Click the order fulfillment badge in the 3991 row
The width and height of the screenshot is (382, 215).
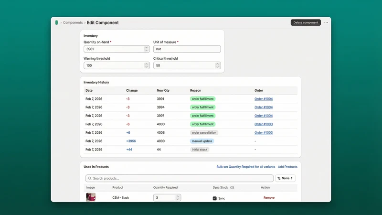tap(202, 99)
